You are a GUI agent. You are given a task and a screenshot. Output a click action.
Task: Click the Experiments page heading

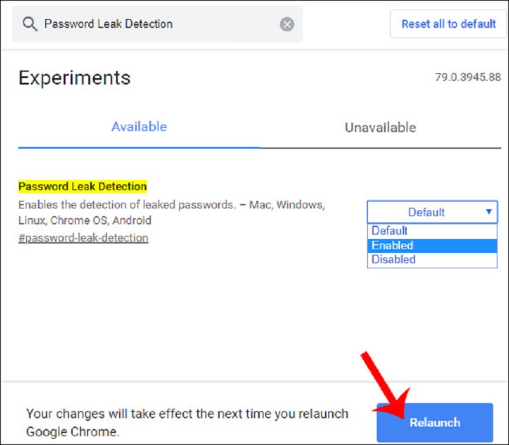pos(74,78)
